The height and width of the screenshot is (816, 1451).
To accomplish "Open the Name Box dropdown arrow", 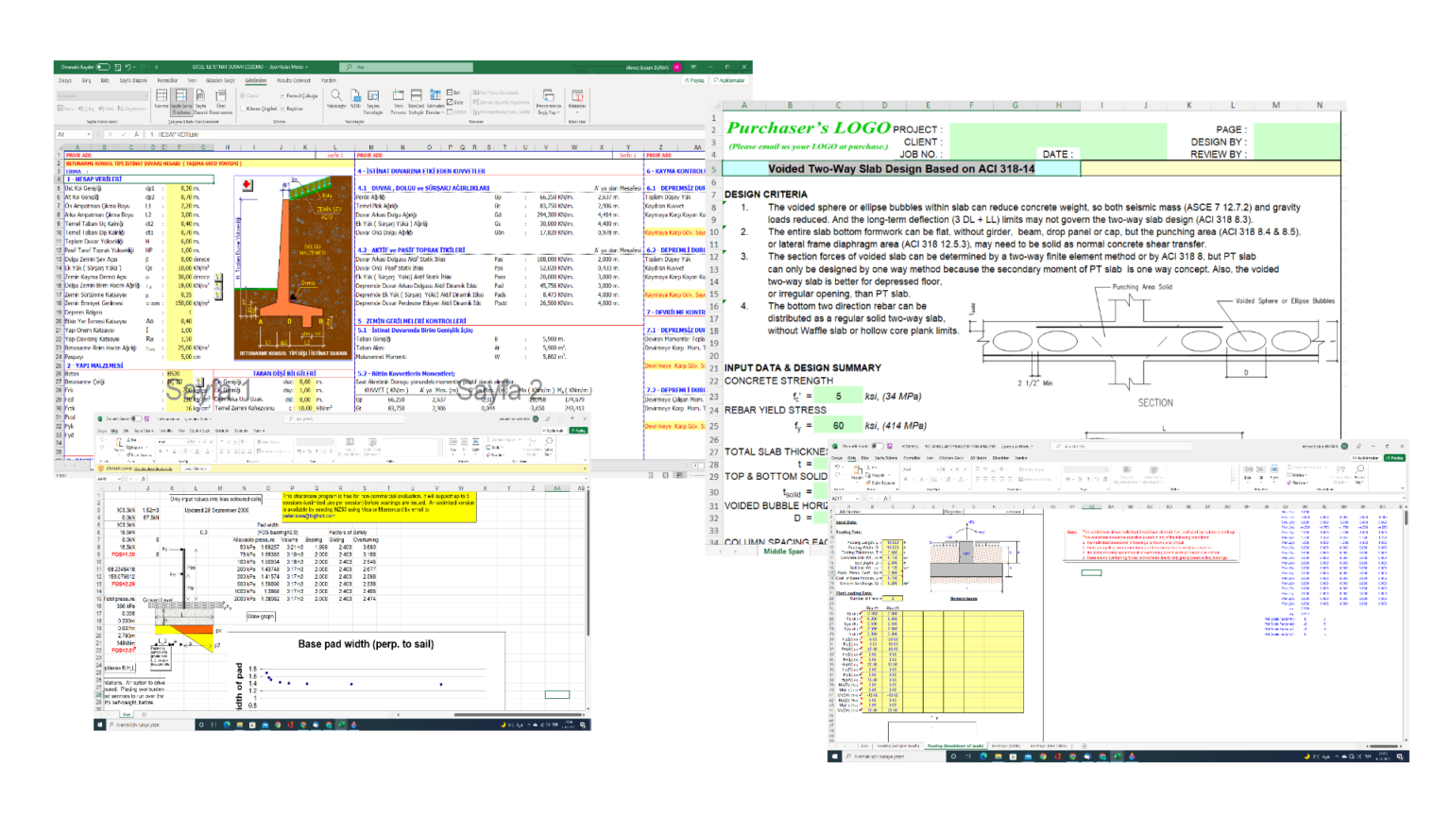I will 90,133.
